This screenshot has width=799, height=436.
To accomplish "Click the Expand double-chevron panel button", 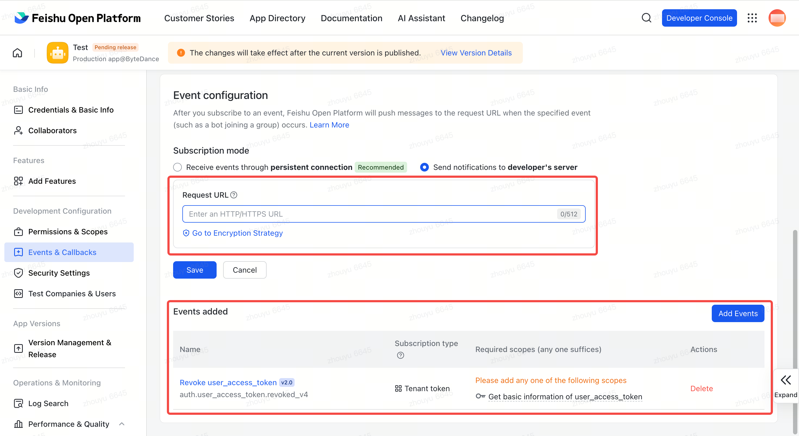I will (785, 386).
